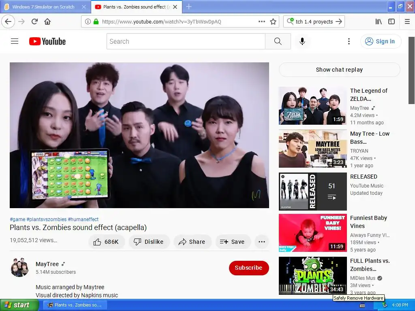
Task: Open The Legend of ZELDA video thumbnail
Action: pyautogui.click(x=312, y=106)
